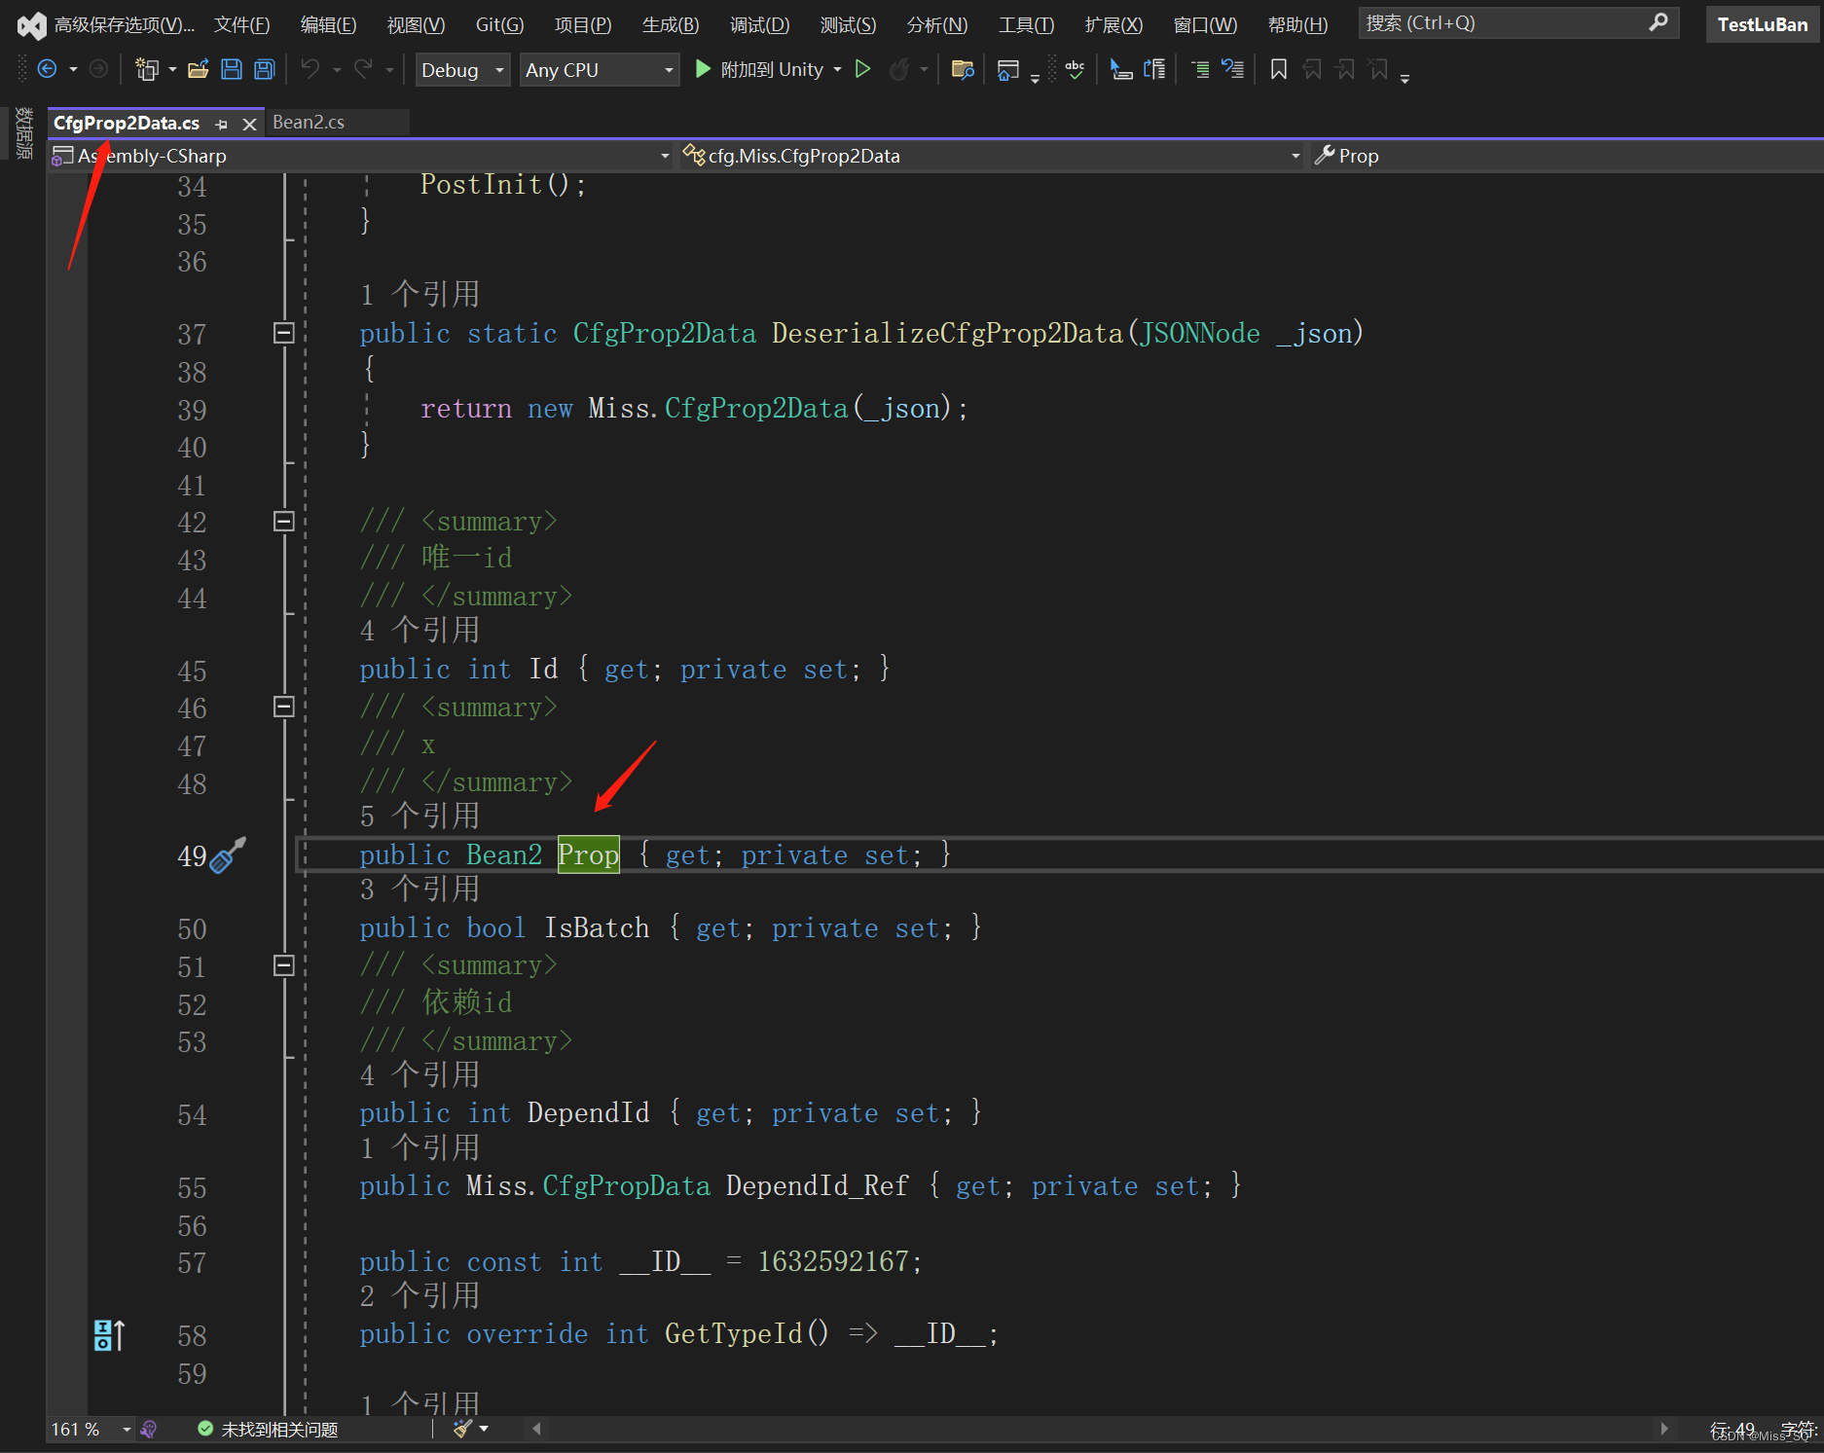
Task: Comment out current line using toolbar icon
Action: coord(1199,69)
